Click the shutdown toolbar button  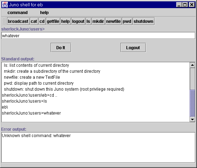tap(144, 21)
